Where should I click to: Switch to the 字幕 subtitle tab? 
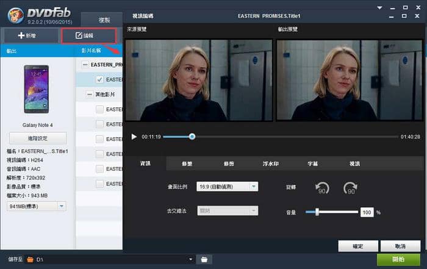[x=312, y=163]
